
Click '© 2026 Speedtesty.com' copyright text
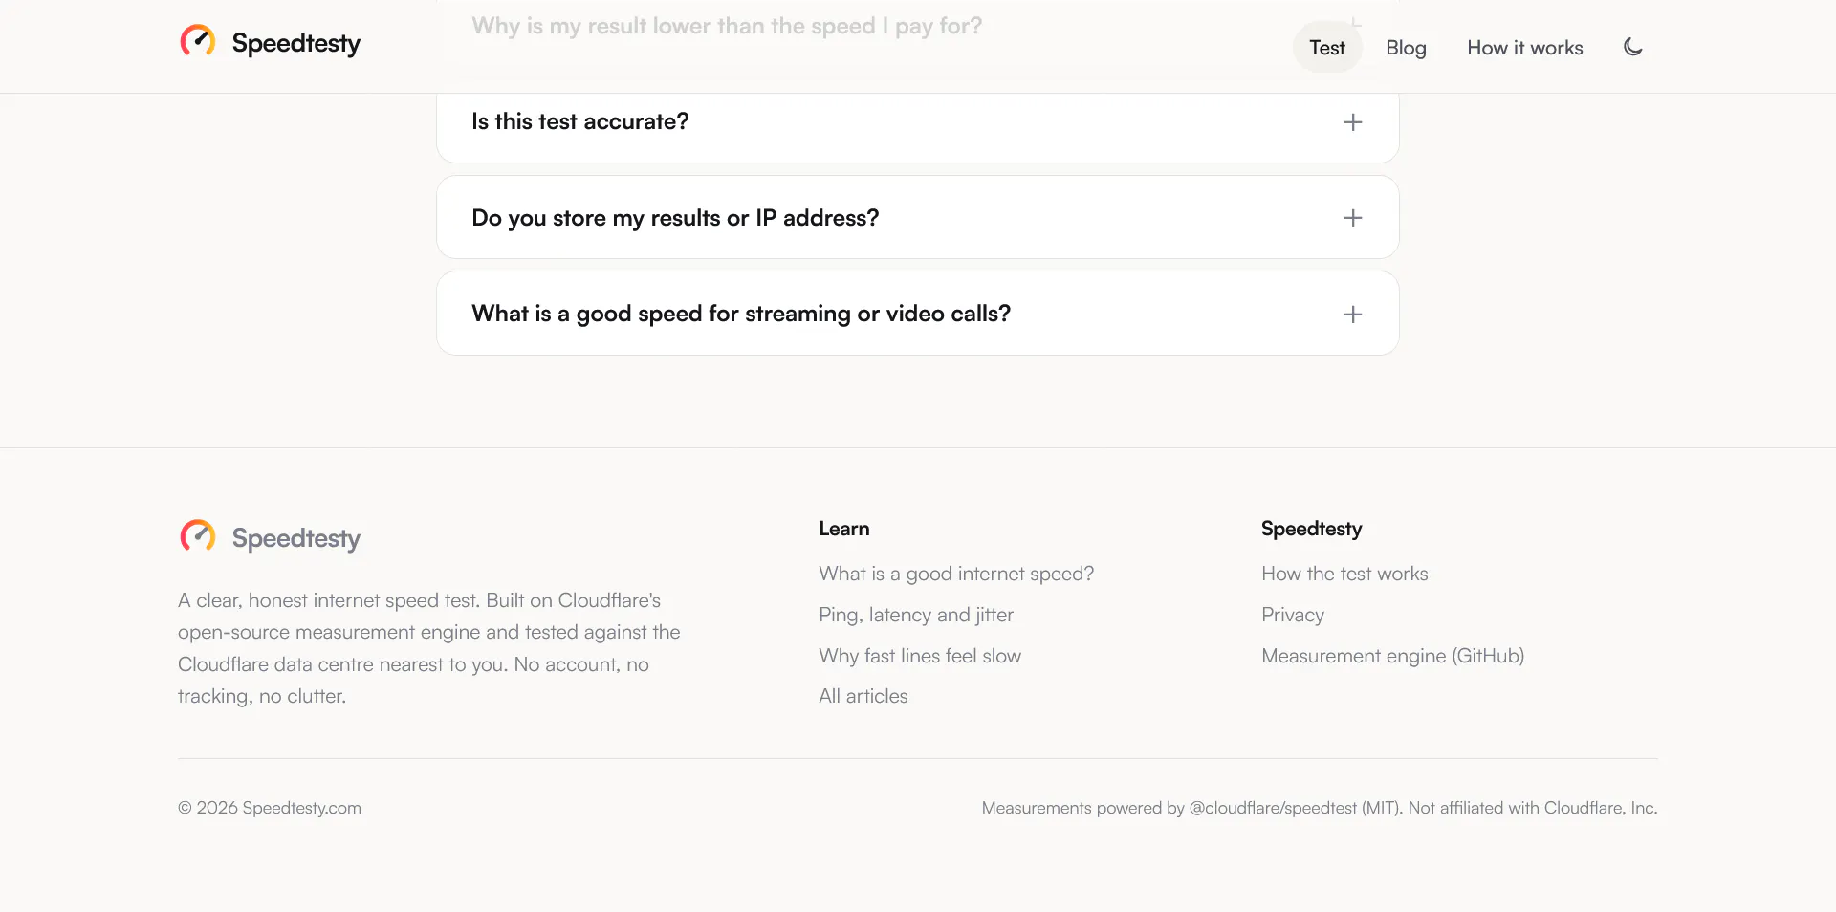270,808
